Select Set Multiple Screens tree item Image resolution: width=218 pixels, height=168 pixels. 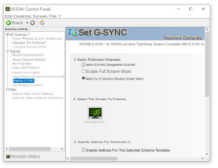point(28,85)
